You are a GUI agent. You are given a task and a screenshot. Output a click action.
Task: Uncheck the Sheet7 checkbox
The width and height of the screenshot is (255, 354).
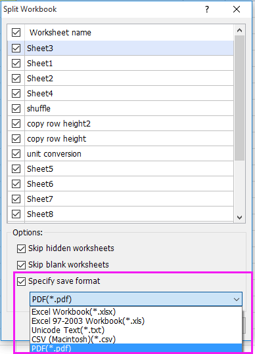tap(16, 199)
